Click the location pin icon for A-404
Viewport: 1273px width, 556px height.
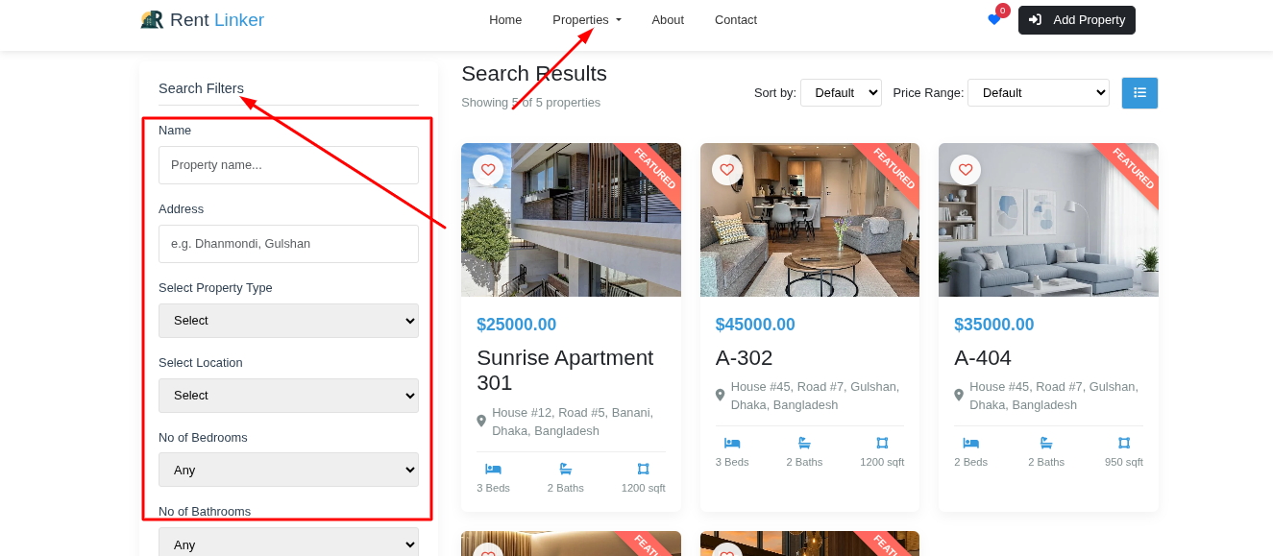click(x=959, y=396)
